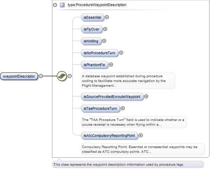
Task: Expand the isFlyOver element
Action: click(105, 29)
